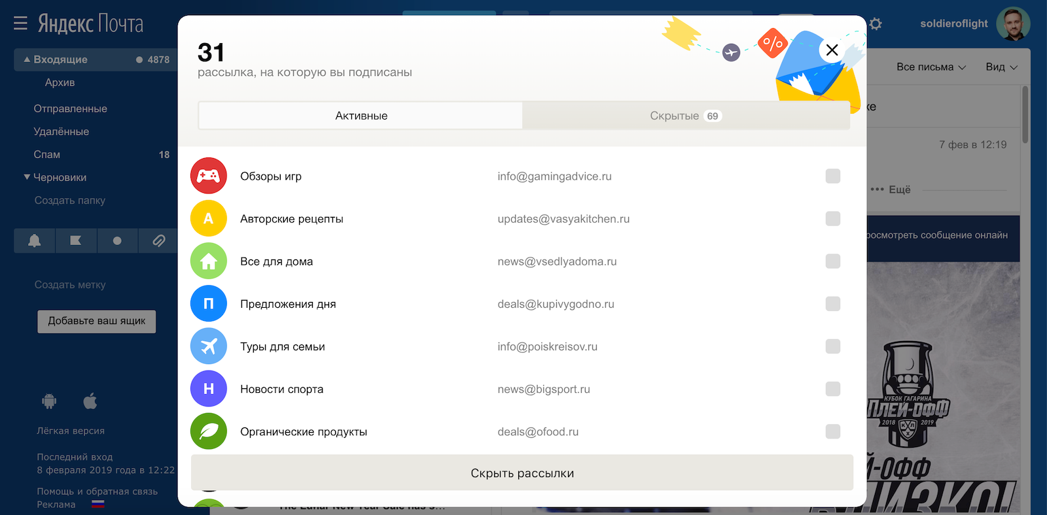Filter by unread dot icon
This screenshot has height=515, width=1047.
point(117,241)
